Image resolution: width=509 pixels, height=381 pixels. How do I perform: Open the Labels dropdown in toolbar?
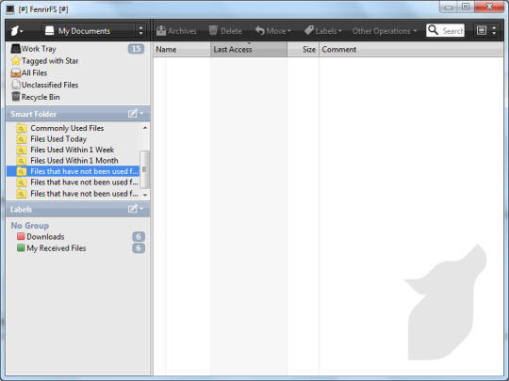[x=322, y=31]
